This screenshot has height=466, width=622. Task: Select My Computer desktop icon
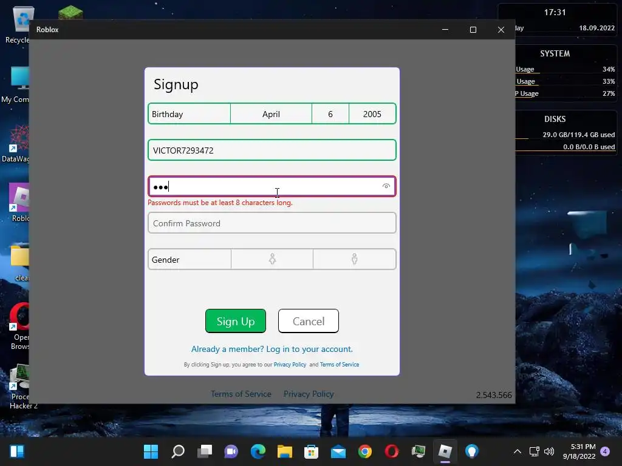pyautogui.click(x=16, y=85)
